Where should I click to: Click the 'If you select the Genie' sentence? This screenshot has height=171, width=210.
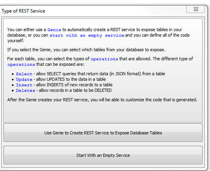(86, 50)
